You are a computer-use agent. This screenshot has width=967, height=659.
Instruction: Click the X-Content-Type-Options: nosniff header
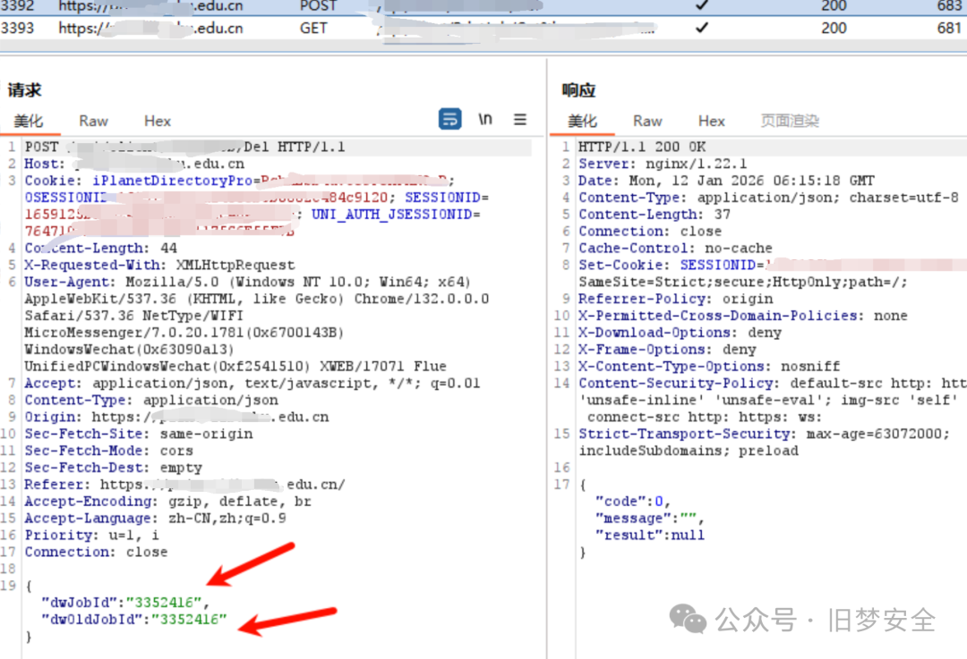coord(709,367)
